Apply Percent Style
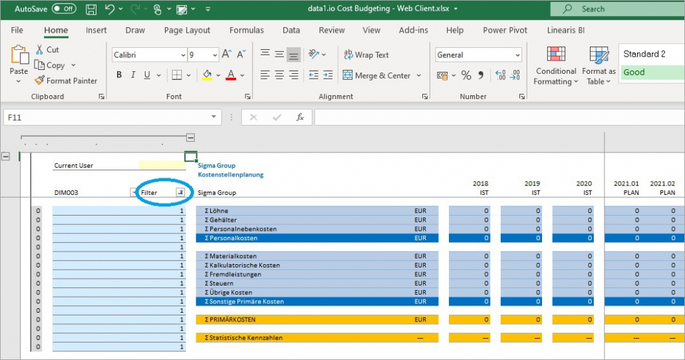685x360 pixels. coord(466,76)
